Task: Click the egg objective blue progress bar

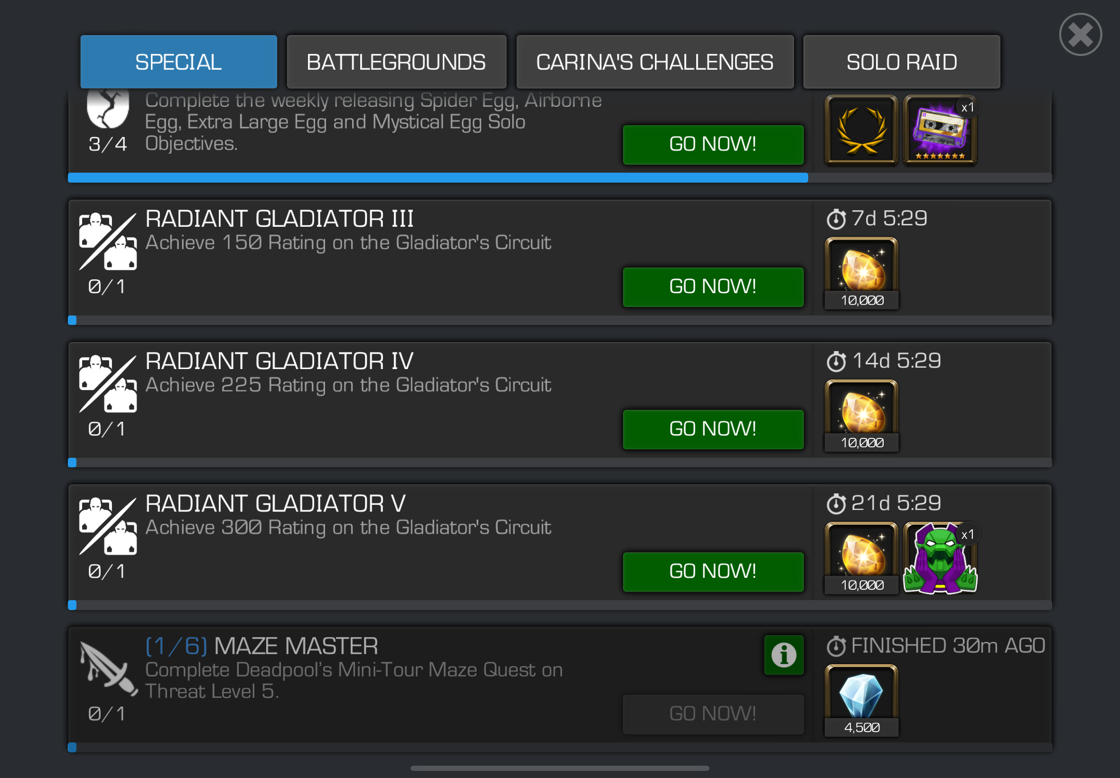Action: tap(438, 177)
